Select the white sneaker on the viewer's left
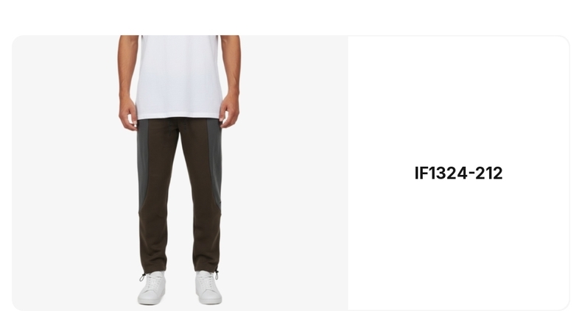The height and width of the screenshot is (311, 582). tap(152, 288)
